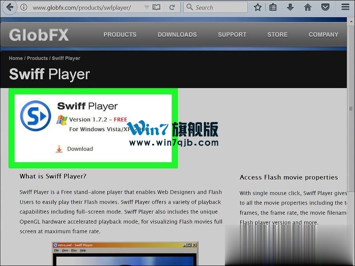This screenshot has width=355, height=266.
Task: Click the intro.swf Swiff Player screenshot thumbnail
Action: [x=125, y=253]
